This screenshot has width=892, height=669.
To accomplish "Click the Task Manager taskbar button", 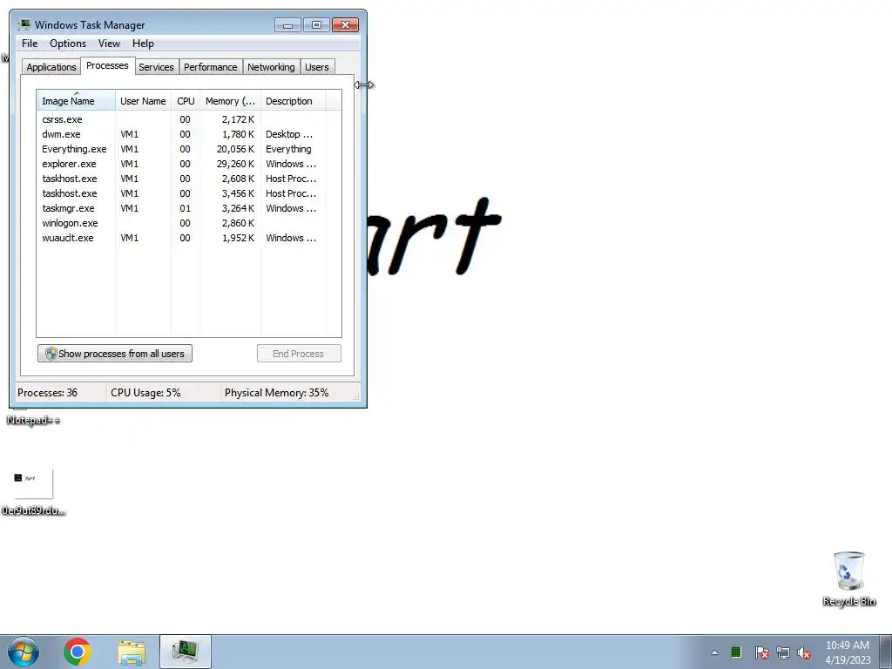I will tap(186, 652).
